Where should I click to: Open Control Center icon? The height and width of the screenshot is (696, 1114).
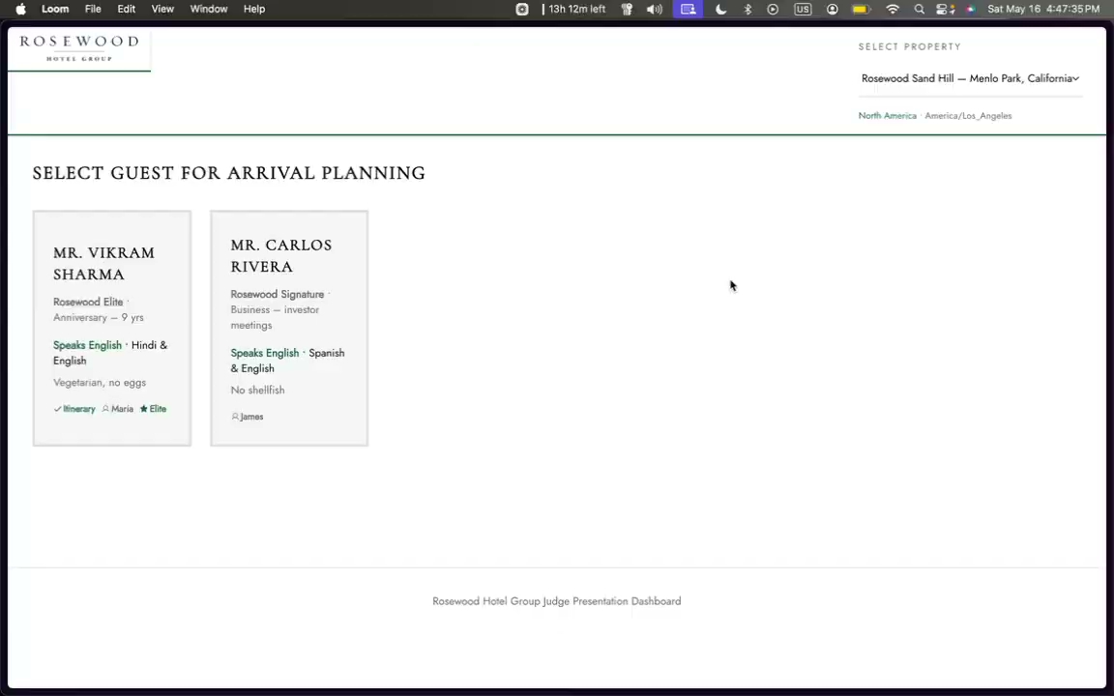point(945,10)
